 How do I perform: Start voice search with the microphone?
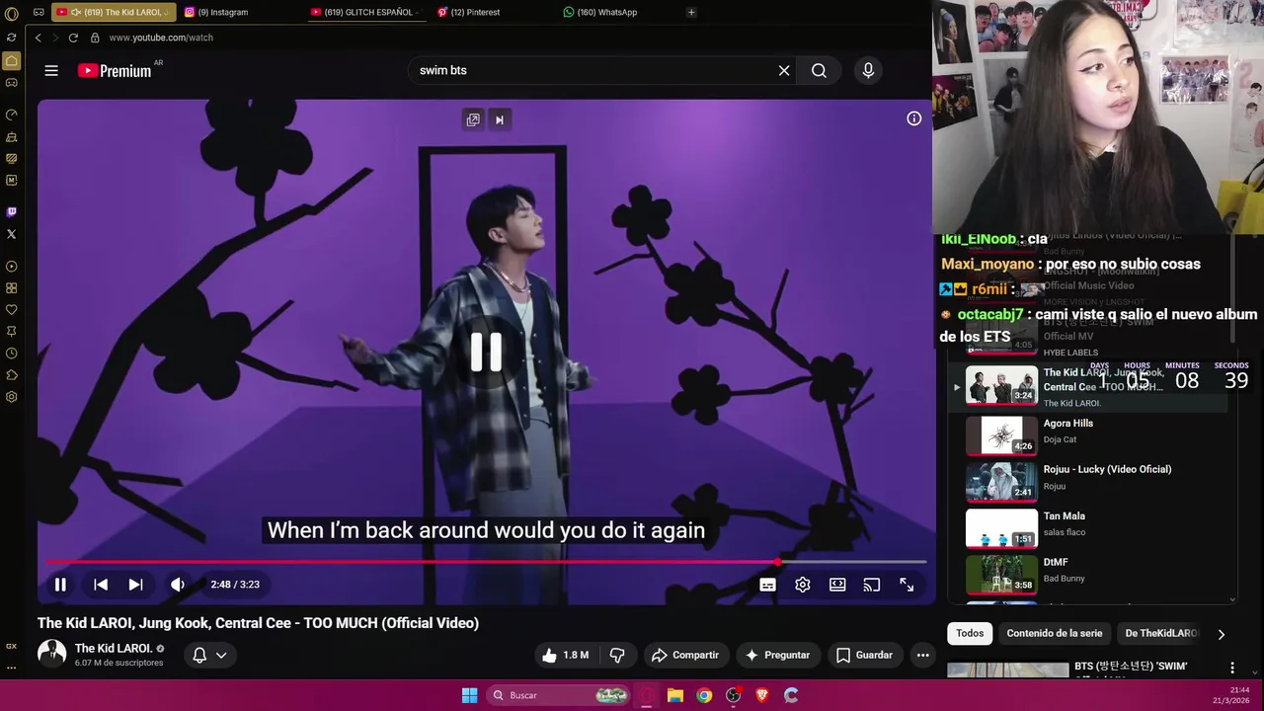868,70
